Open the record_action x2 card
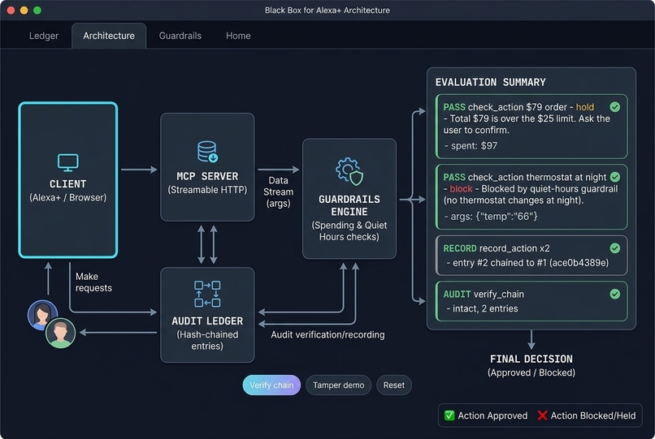Screen dimensions: 655x439 click(531, 256)
